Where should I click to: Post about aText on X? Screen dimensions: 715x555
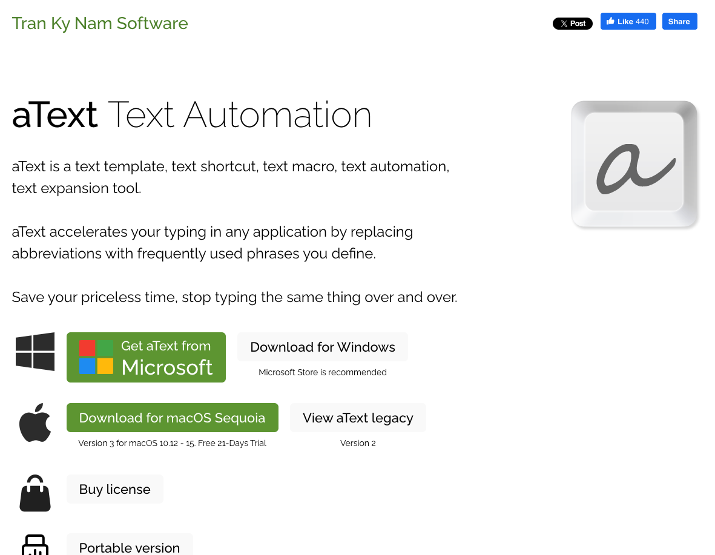573,23
